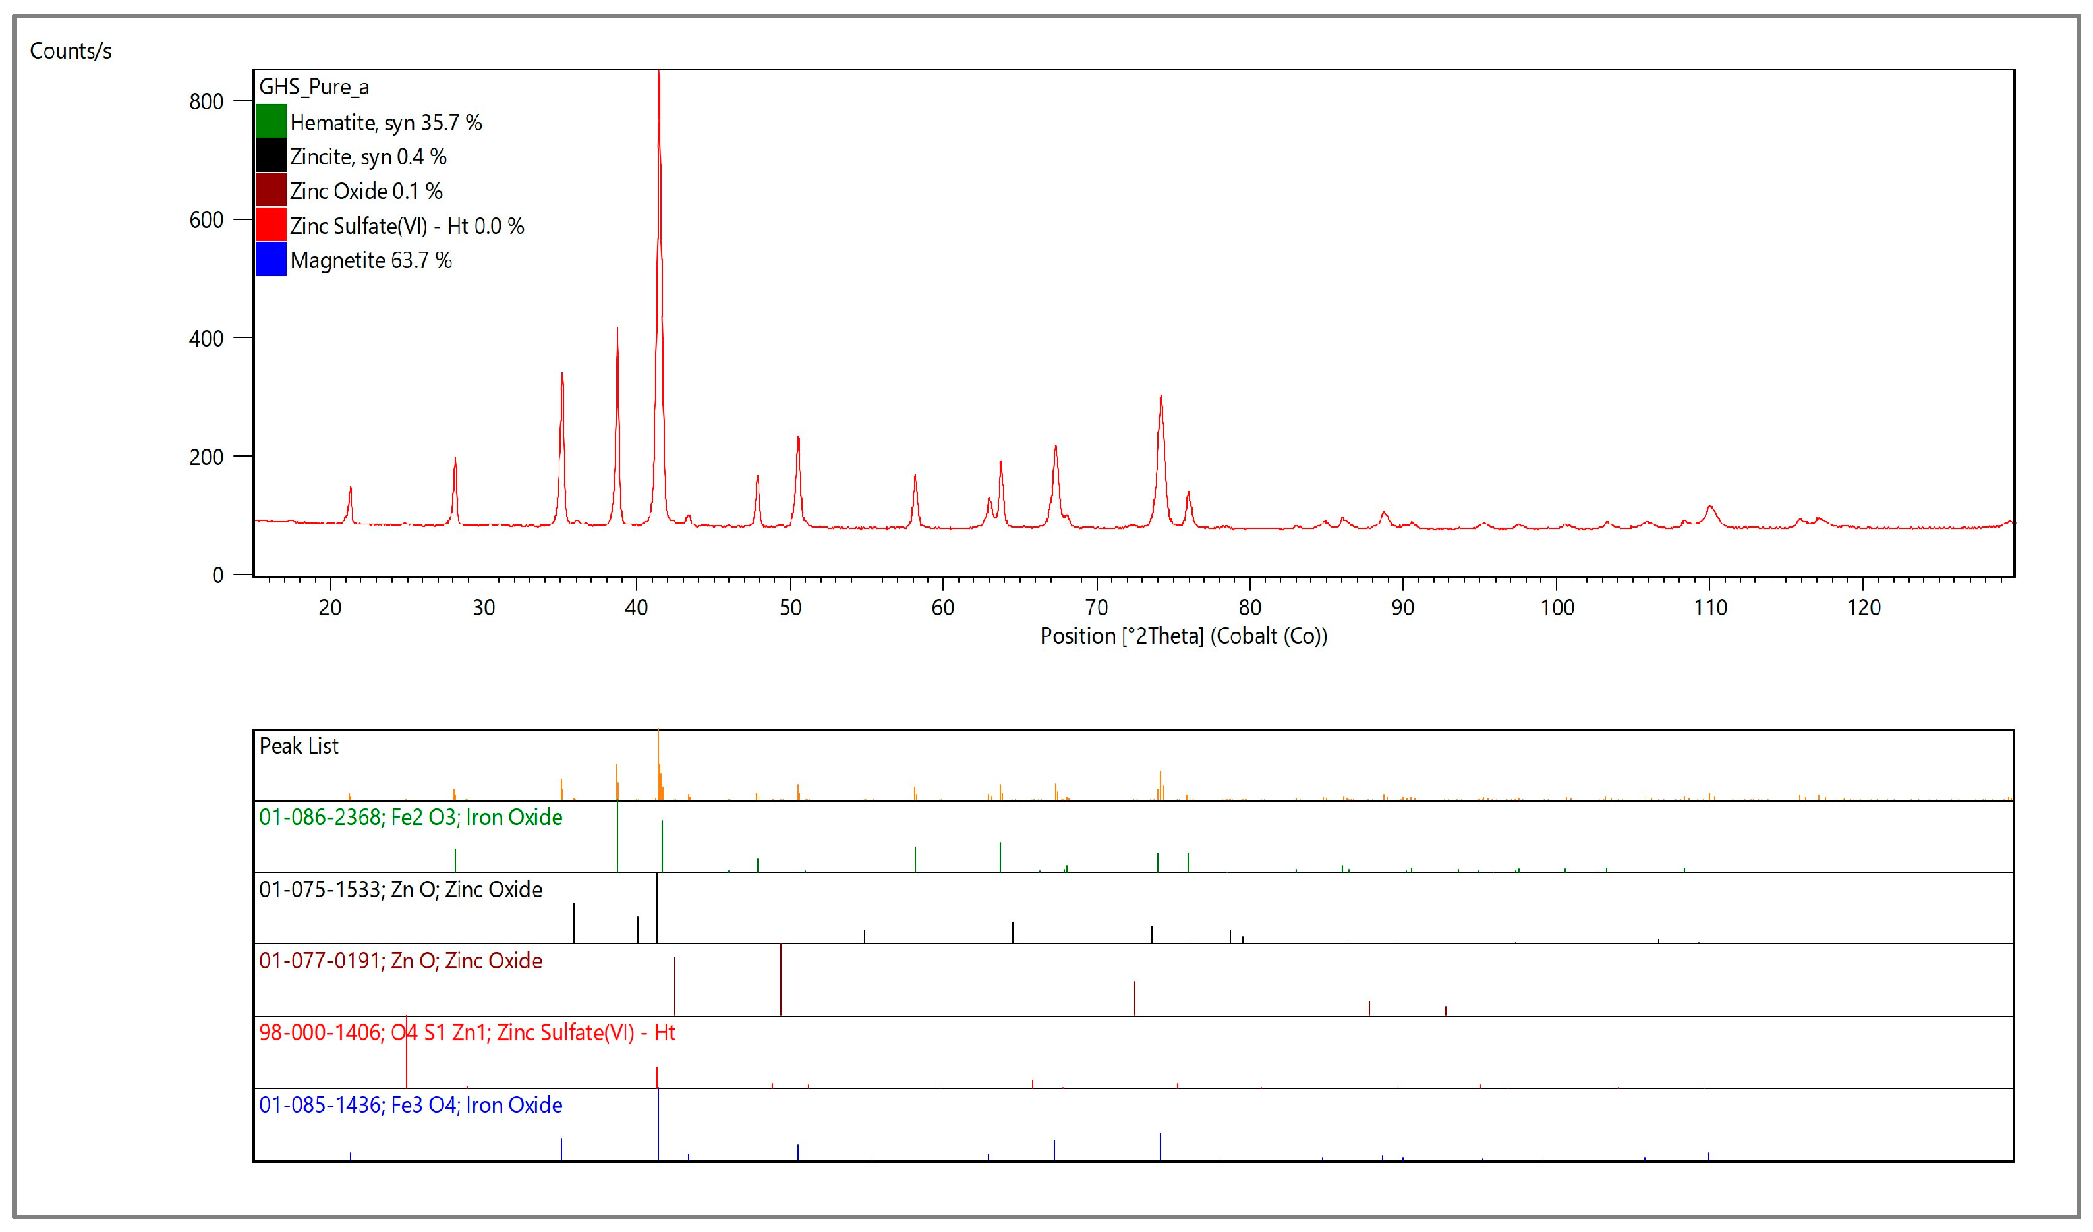Click the Peak List row label
Image resolution: width=2093 pixels, height=1232 pixels.
point(299,746)
